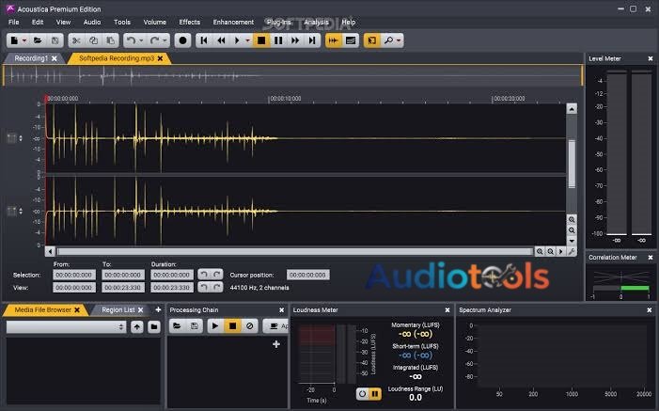Add a new panel tab with plus
Screen dimensions: 659x411
[158, 309]
